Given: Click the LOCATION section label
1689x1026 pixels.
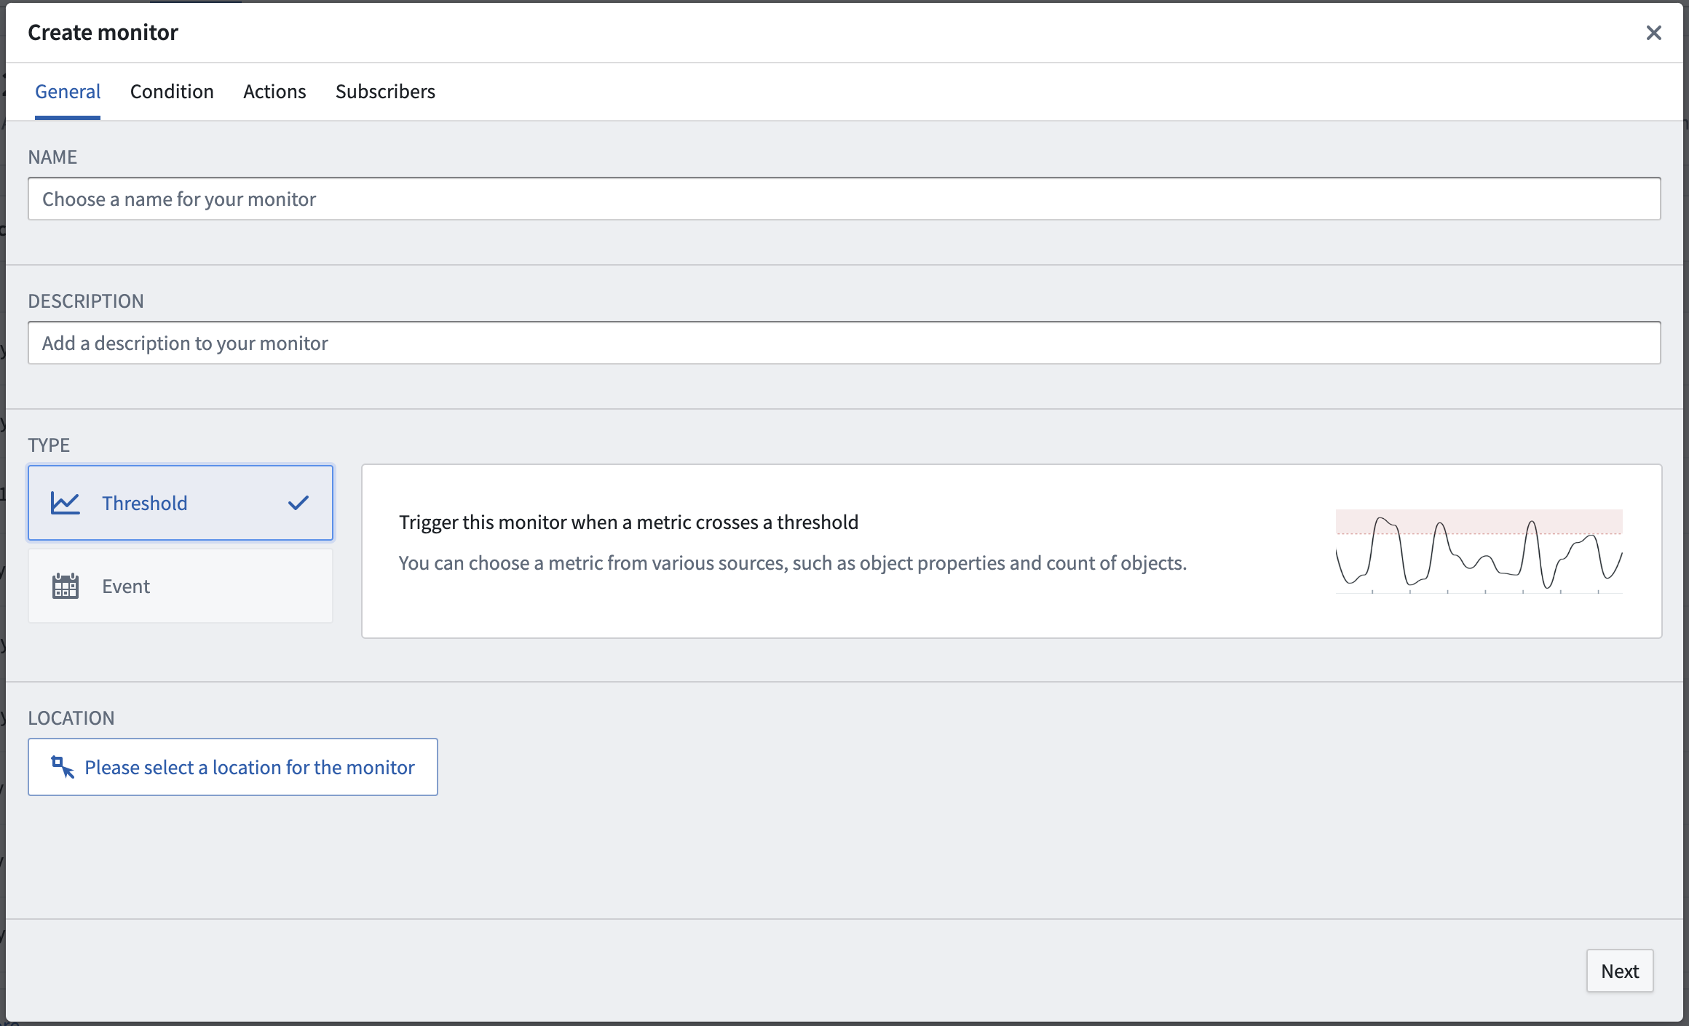Looking at the screenshot, I should pos(71,718).
